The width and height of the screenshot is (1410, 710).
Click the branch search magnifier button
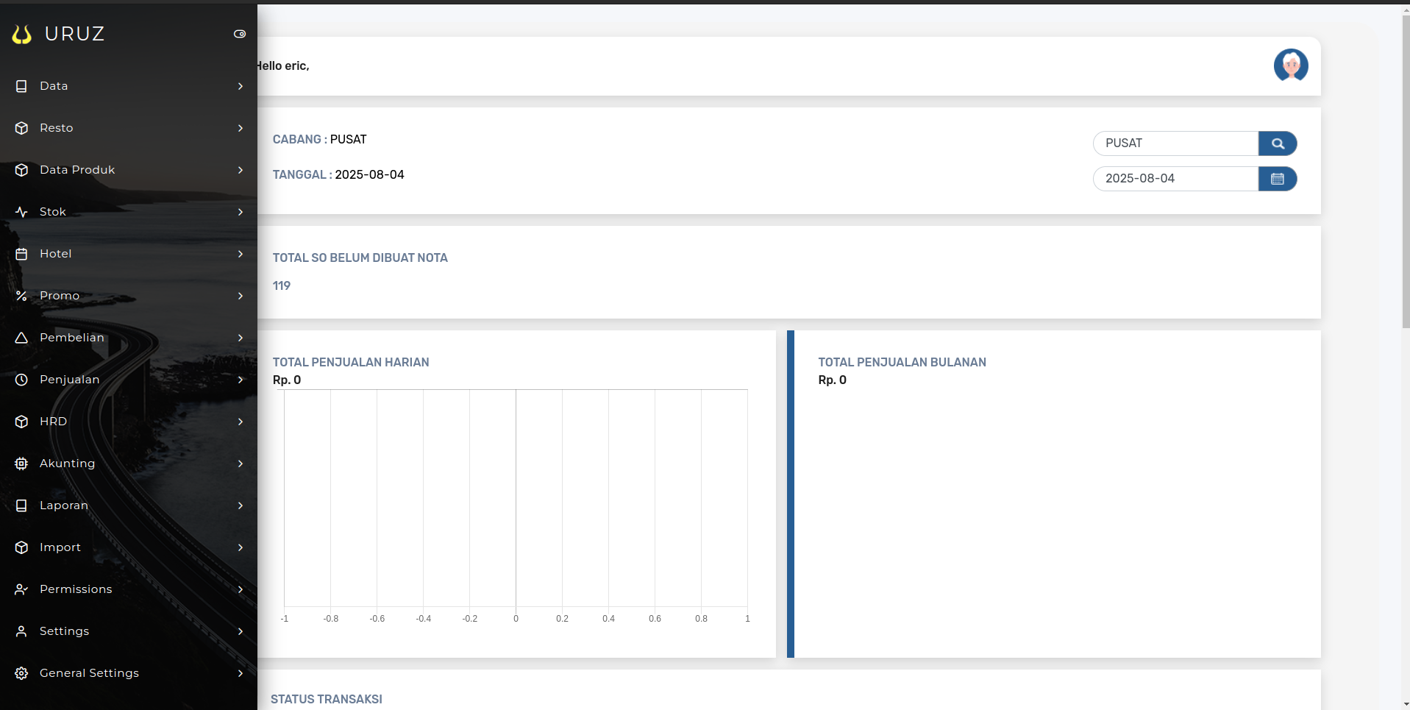click(x=1277, y=143)
